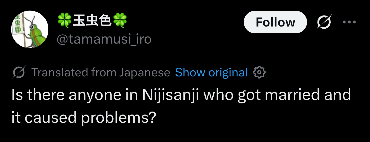Click the word Nijisanji in the post

point(170,95)
